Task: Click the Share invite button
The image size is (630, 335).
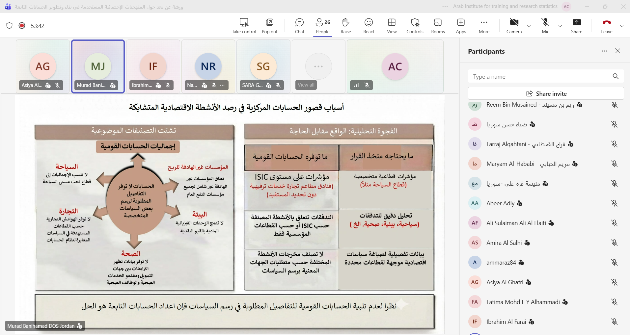Action: pyautogui.click(x=546, y=93)
